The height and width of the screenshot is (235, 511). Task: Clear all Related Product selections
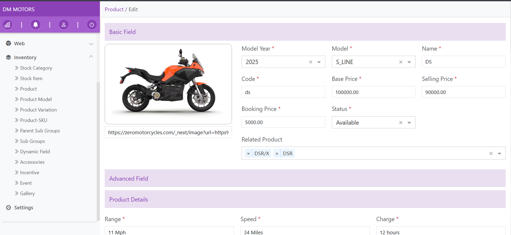point(491,153)
